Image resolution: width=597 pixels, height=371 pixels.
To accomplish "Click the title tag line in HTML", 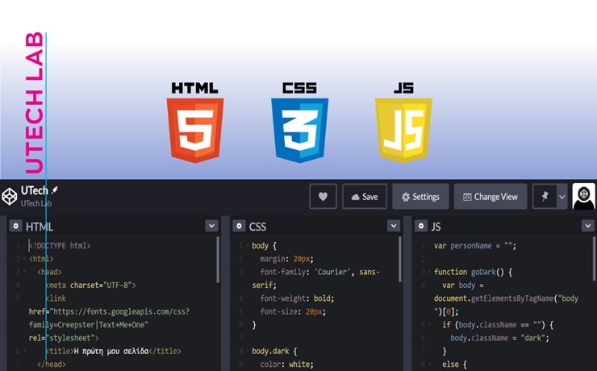I will coord(114,351).
